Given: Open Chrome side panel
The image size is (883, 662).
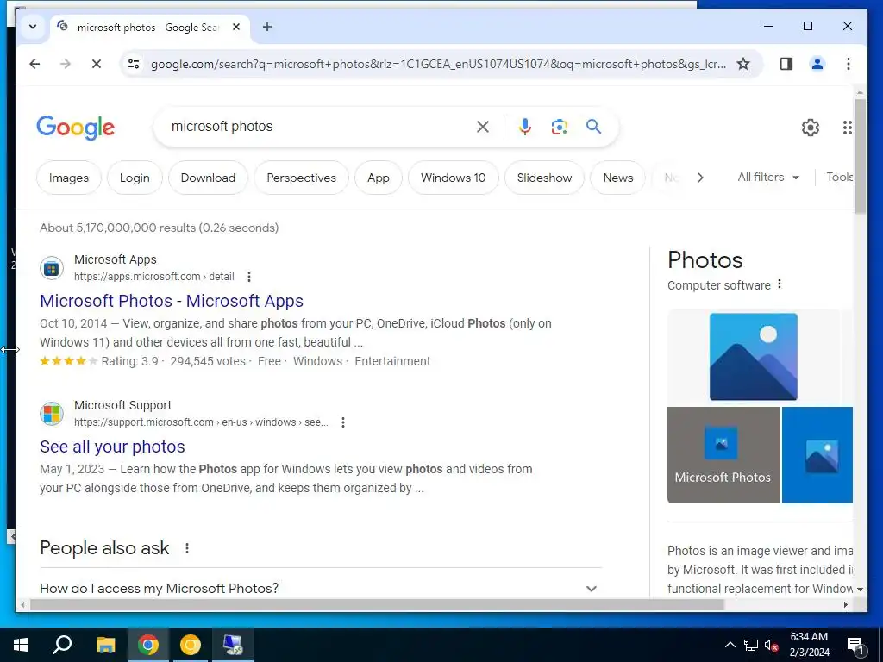Looking at the screenshot, I should (786, 64).
